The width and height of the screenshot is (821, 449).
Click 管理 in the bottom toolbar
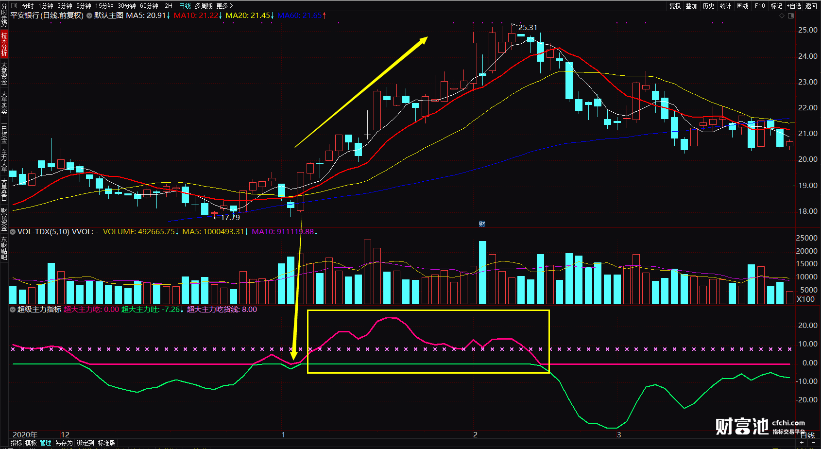pos(46,443)
